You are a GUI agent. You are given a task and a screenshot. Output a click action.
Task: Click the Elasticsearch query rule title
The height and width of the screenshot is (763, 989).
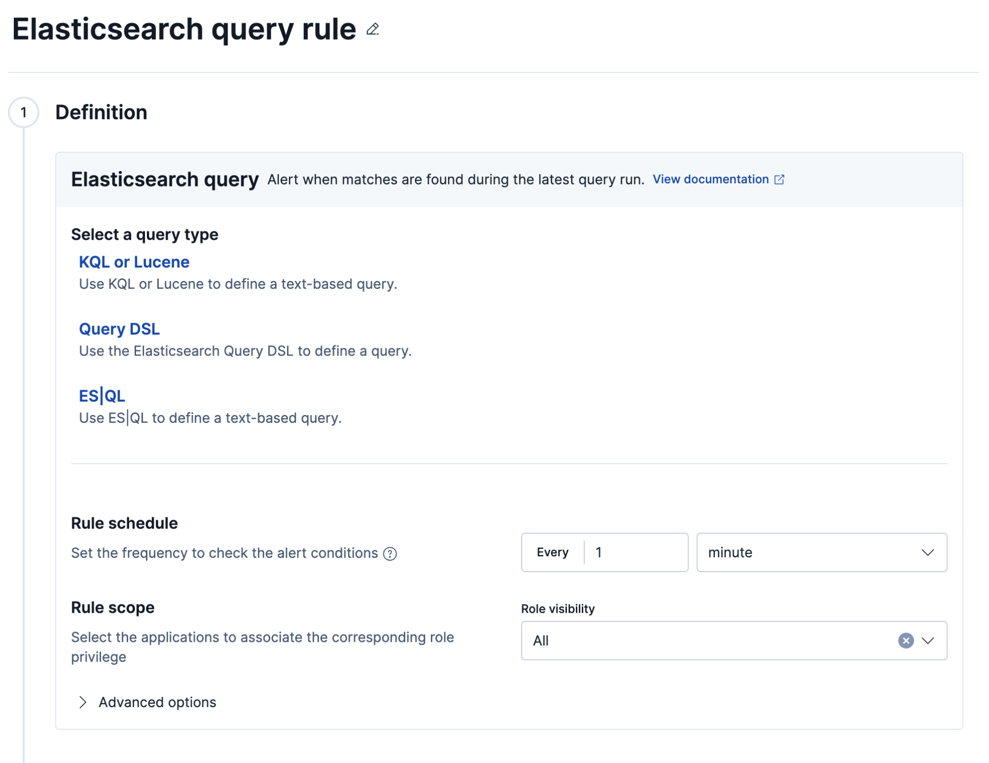coord(184,29)
